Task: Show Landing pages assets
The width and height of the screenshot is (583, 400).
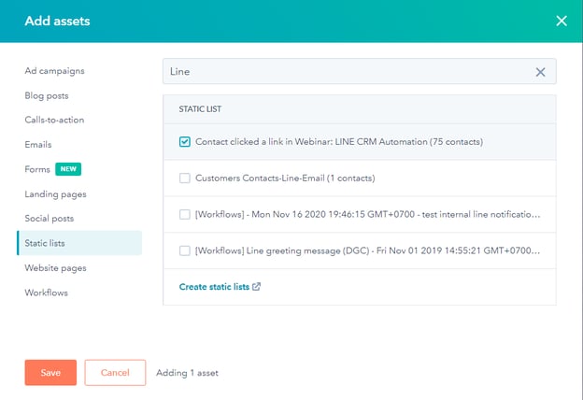Action: pyautogui.click(x=55, y=193)
